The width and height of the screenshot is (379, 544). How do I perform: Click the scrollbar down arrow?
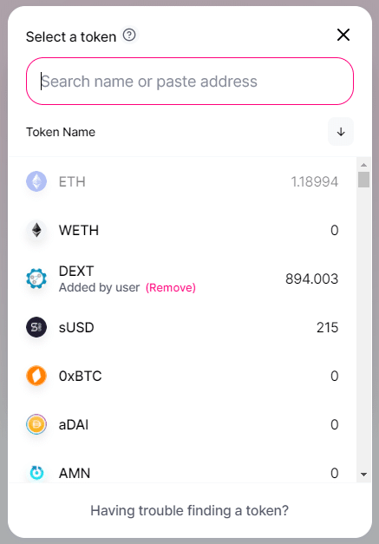(363, 475)
